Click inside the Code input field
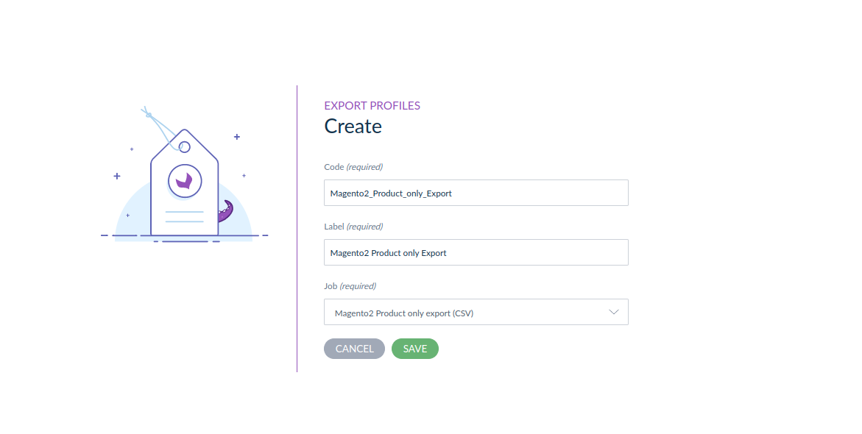Viewport: 862px width, 434px height. [x=476, y=192]
